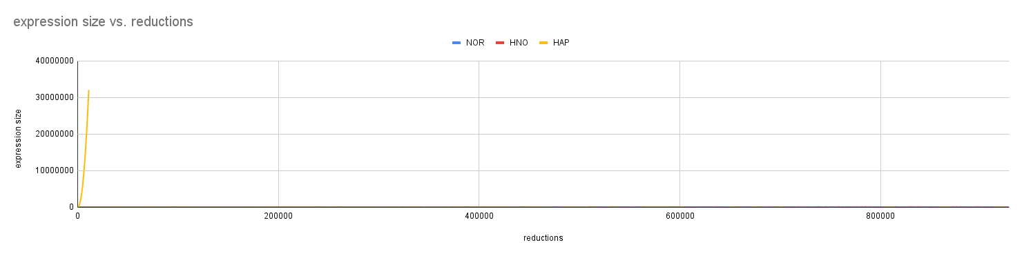Click the blue NOR legend color marker
The image size is (1022, 256).
tap(456, 43)
